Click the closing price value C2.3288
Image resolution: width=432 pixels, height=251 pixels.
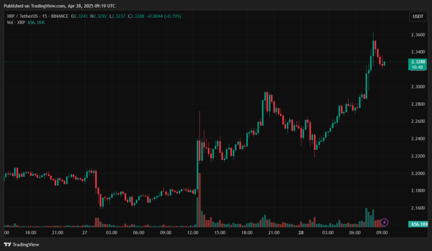(135, 16)
